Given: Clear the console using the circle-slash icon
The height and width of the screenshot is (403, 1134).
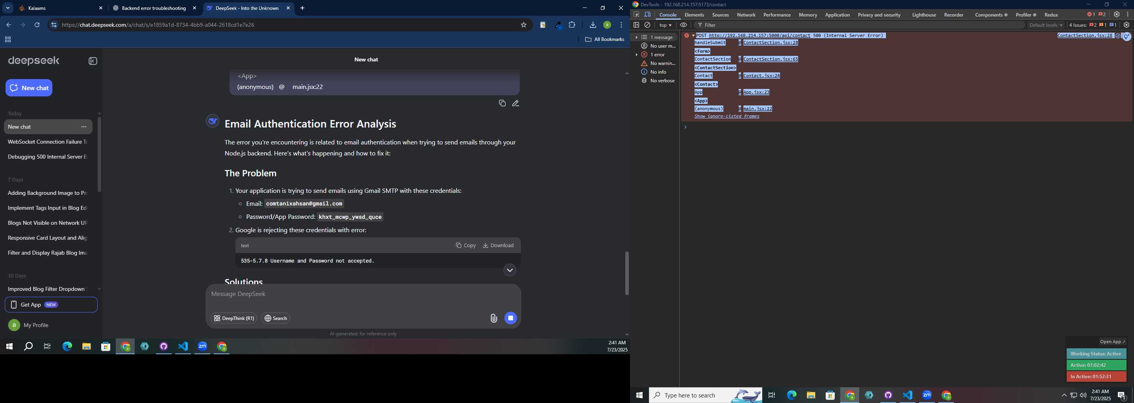Looking at the screenshot, I should pyautogui.click(x=648, y=25).
